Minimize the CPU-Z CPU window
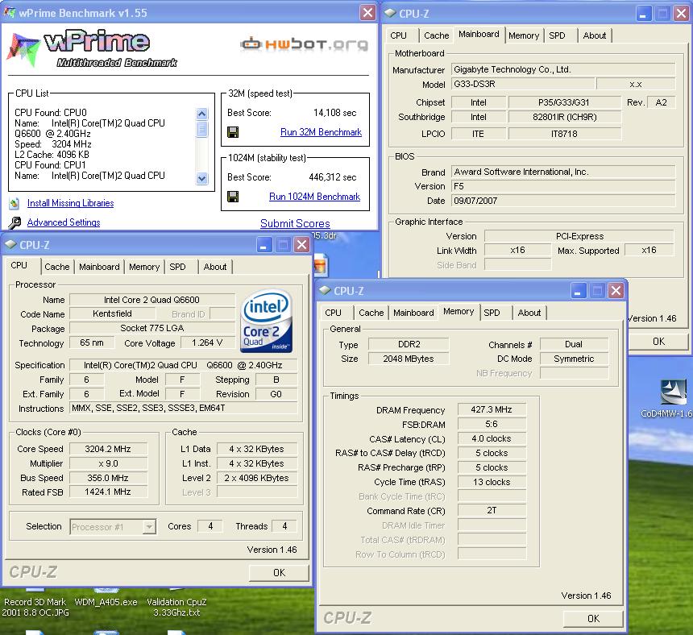The image size is (693, 635). click(x=264, y=245)
